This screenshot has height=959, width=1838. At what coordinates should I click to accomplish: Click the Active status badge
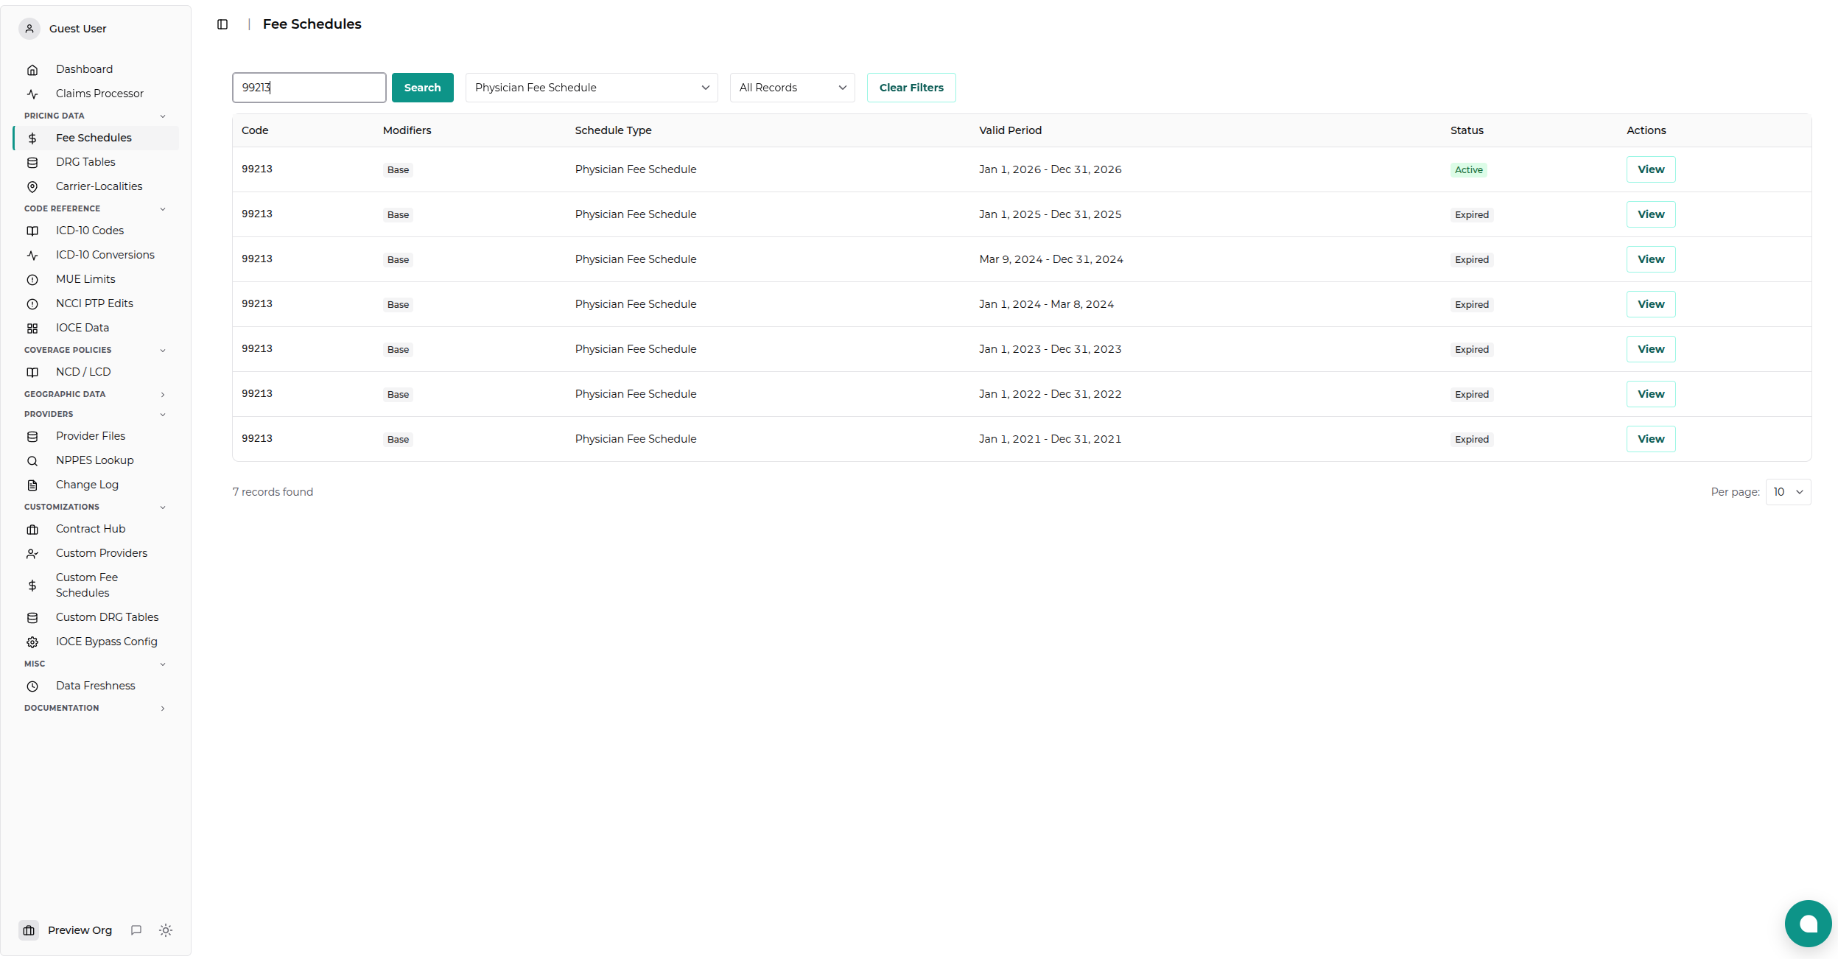(x=1468, y=170)
